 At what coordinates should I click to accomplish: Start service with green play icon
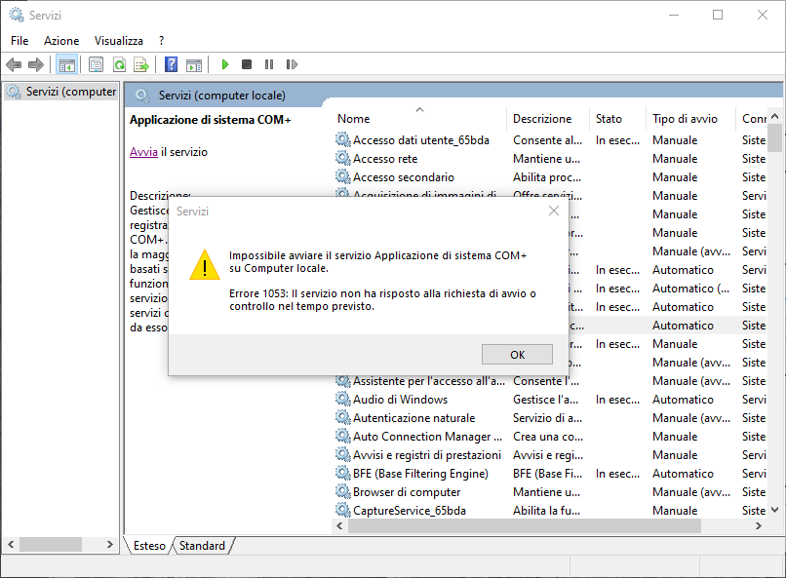(225, 64)
